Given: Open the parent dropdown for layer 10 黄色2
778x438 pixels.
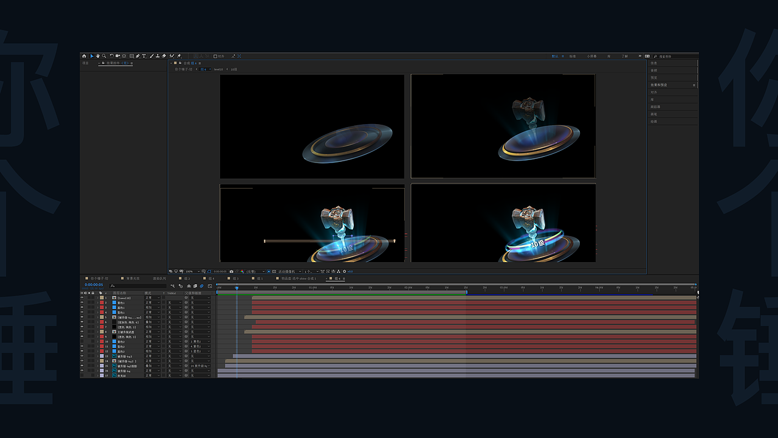Looking at the screenshot, I should pos(200,341).
